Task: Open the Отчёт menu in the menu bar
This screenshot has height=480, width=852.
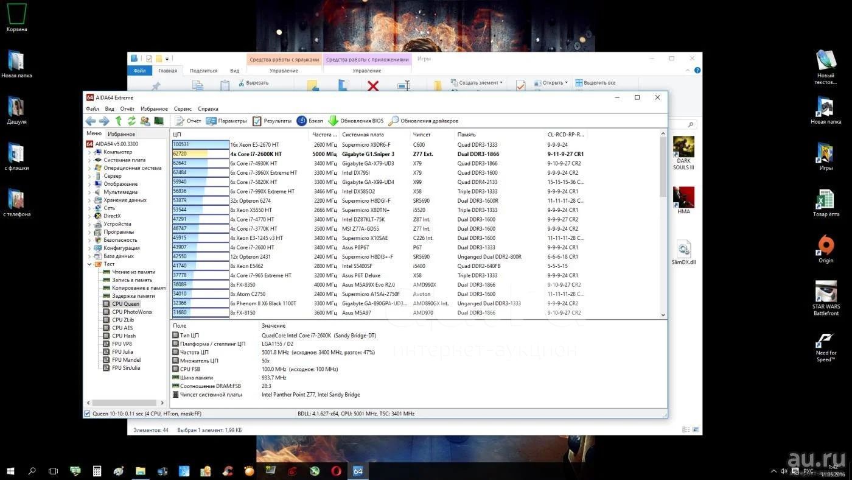Action: click(x=127, y=109)
